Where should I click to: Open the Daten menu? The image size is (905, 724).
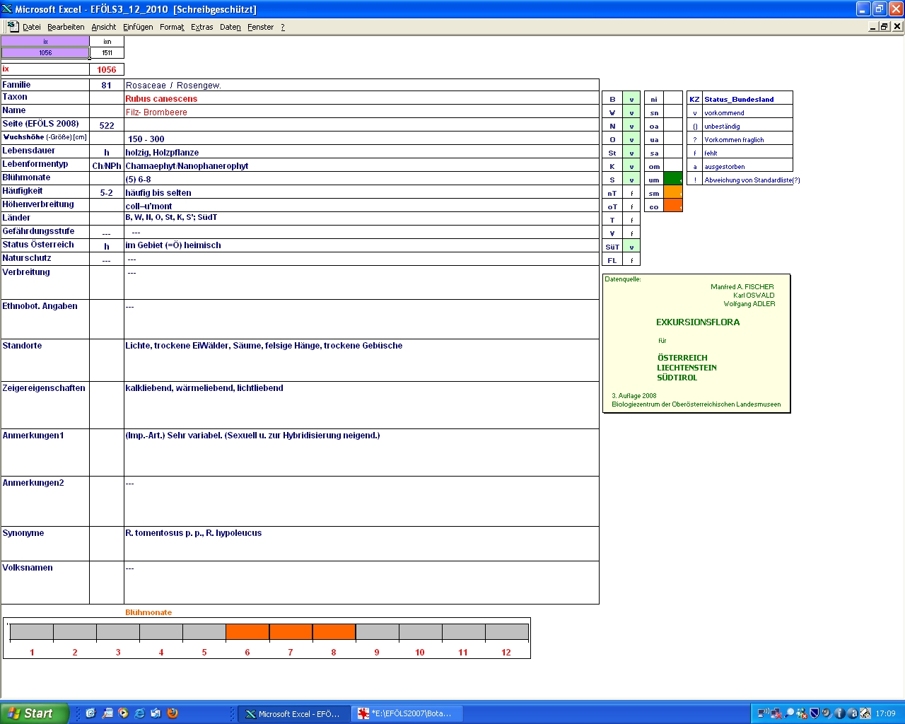click(x=230, y=27)
